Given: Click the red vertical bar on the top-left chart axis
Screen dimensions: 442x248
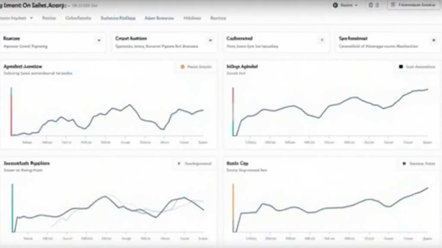Looking at the screenshot, I should (x=11, y=114).
